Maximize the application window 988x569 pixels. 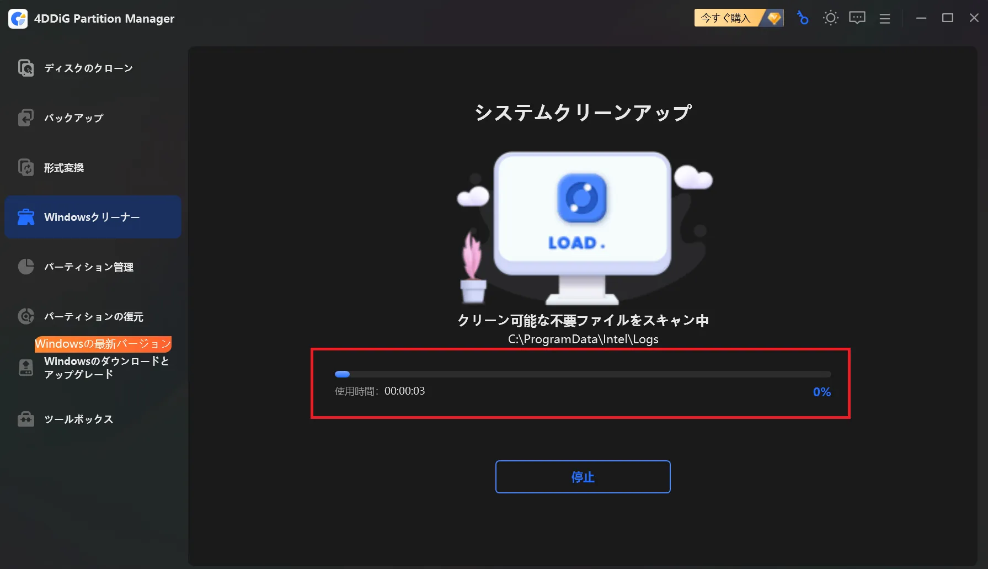click(948, 18)
